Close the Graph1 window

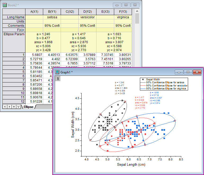click(x=197, y=72)
